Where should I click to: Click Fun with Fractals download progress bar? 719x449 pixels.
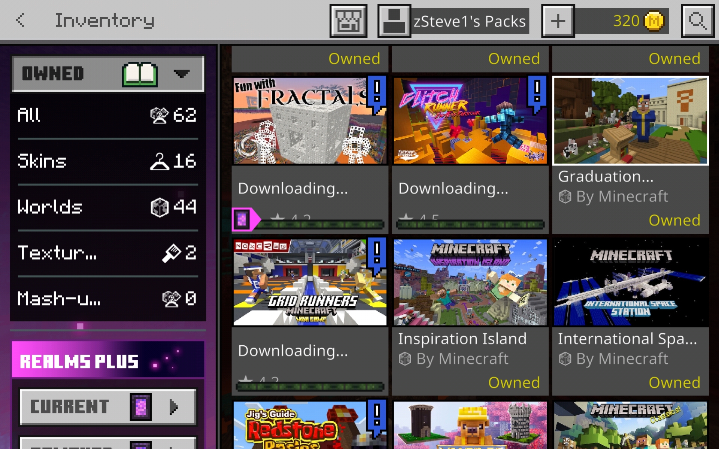click(x=320, y=225)
